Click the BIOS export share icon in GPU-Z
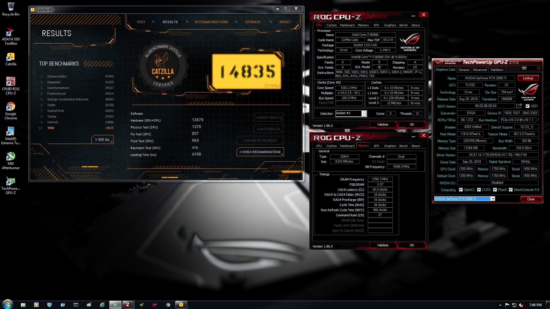 [x=519, y=106]
